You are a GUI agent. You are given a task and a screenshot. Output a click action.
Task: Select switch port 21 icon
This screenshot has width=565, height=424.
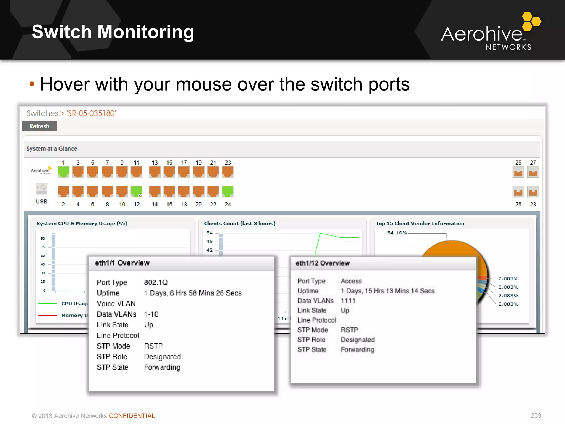pos(213,172)
